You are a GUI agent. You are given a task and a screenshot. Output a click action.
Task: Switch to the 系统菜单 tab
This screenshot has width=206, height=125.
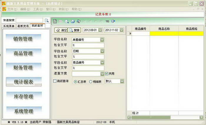(9, 26)
